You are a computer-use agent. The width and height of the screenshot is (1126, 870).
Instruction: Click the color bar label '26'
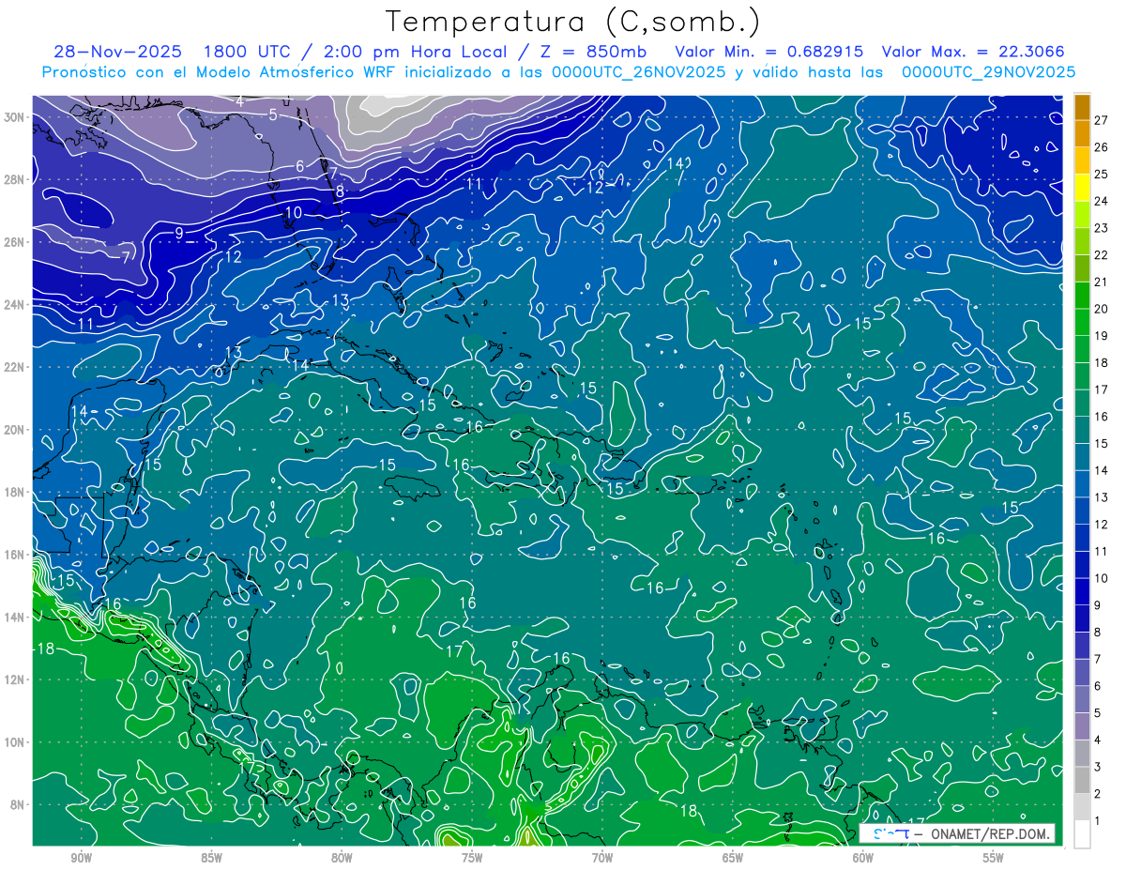click(x=1102, y=146)
